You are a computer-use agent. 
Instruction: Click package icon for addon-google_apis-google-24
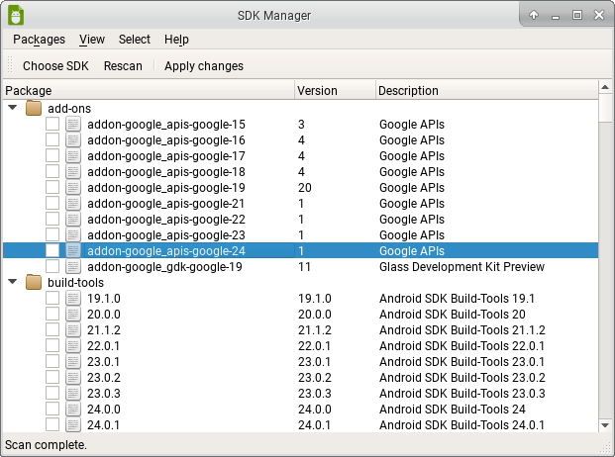click(73, 250)
